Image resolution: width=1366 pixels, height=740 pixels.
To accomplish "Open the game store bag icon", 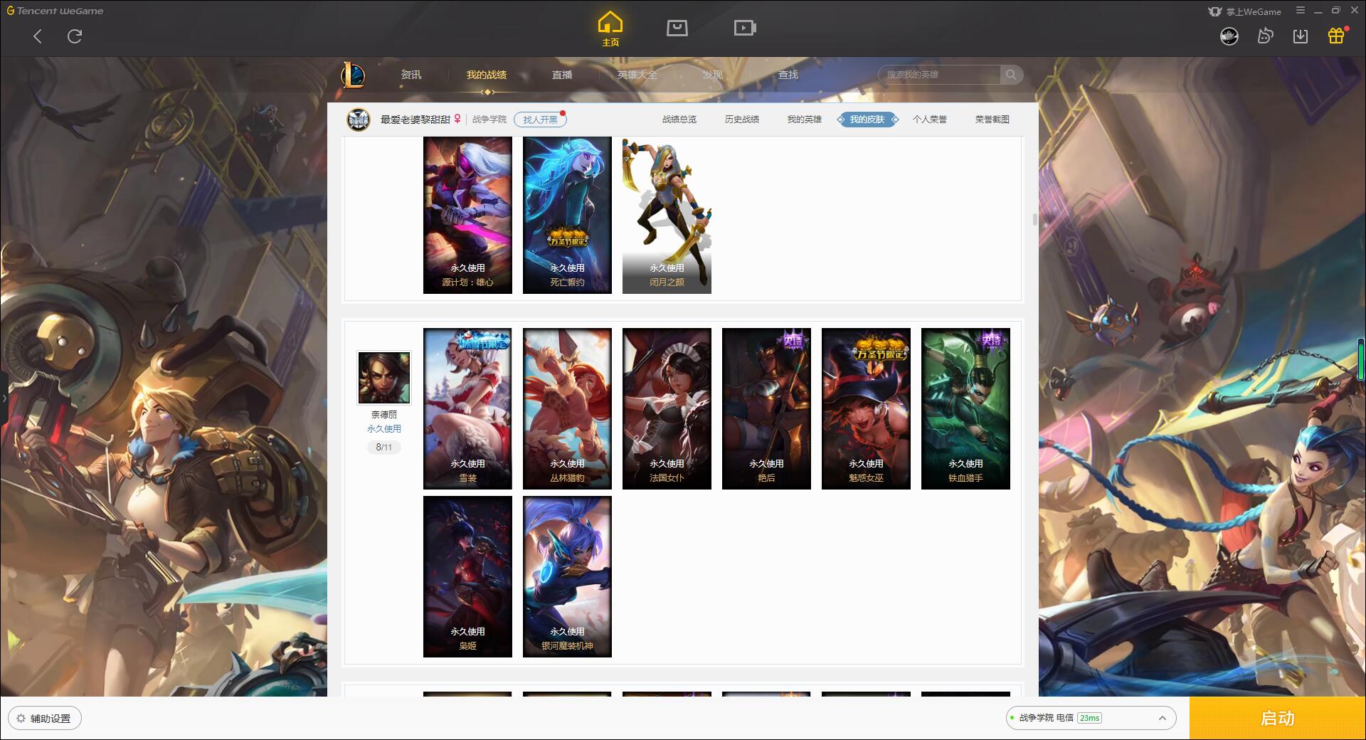I will coord(677,28).
